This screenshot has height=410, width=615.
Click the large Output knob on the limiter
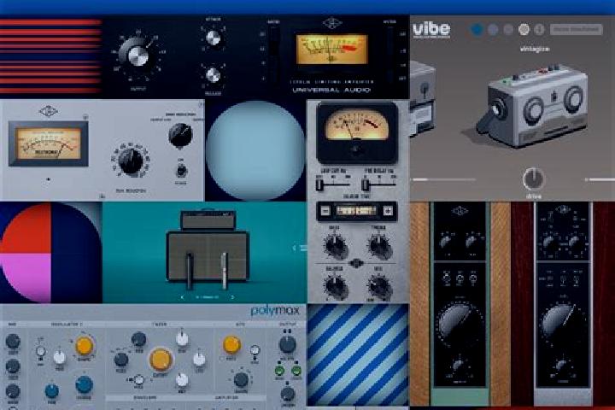point(138,56)
